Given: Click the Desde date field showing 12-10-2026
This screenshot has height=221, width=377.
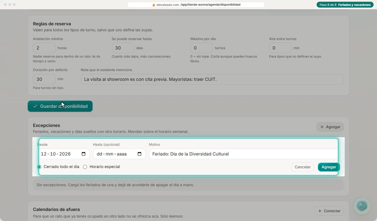Looking at the screenshot, I should (x=63, y=154).
